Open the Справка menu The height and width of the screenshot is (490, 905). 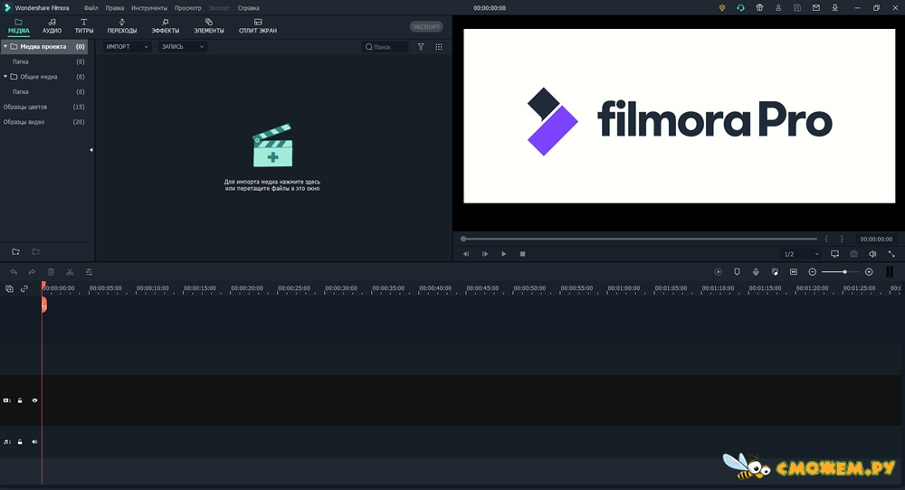tap(248, 8)
